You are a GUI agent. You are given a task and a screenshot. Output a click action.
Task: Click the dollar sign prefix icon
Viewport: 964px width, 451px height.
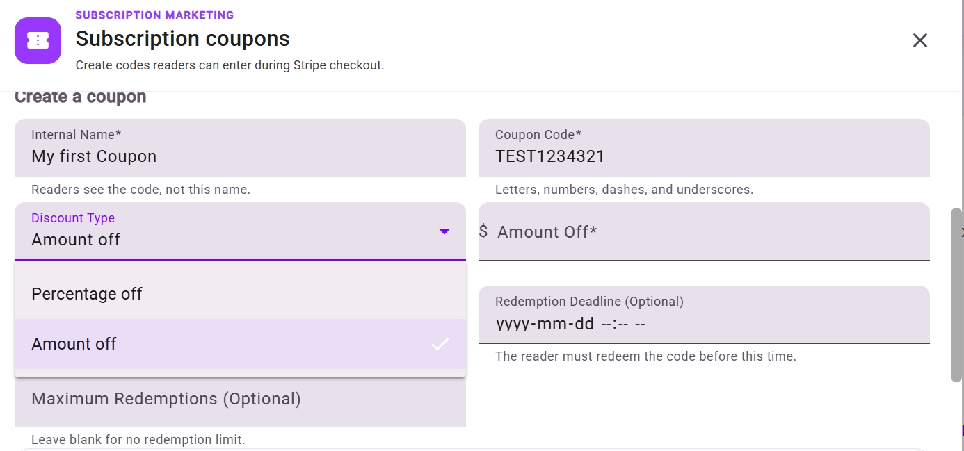coord(483,231)
